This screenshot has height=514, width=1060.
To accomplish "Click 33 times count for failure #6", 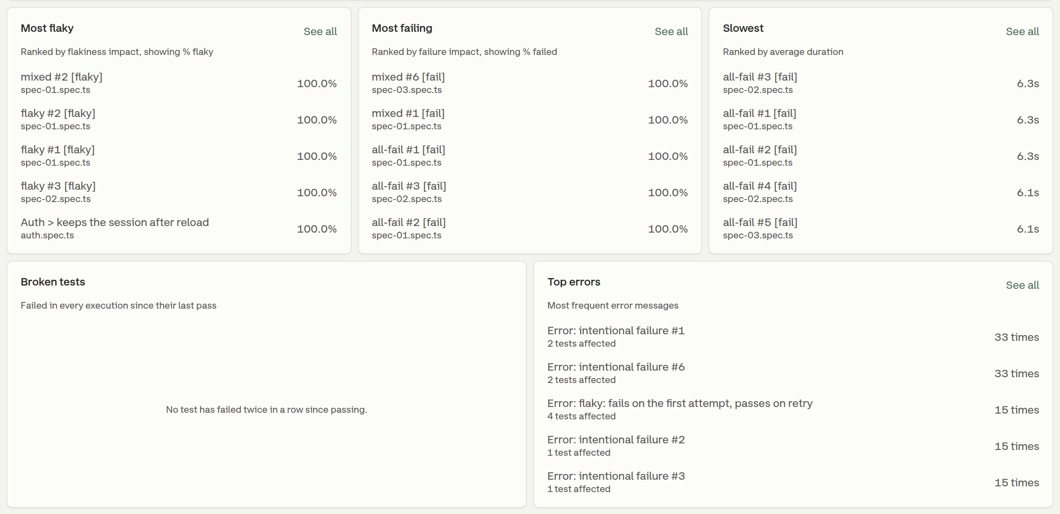I will 1017,374.
